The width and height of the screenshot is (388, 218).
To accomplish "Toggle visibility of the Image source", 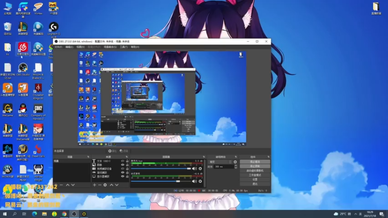I will pos(123,165).
